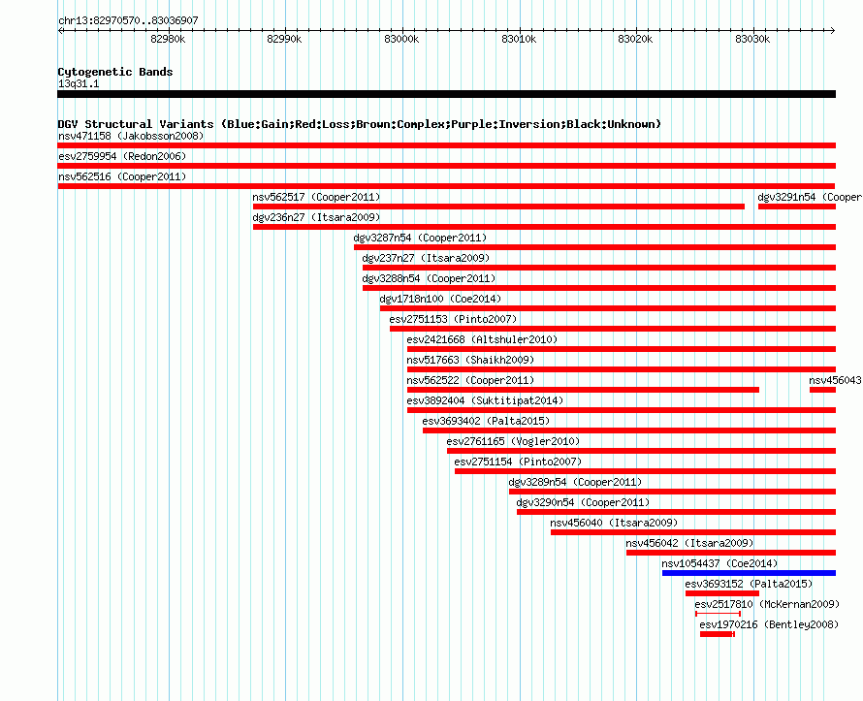
Task: Click the ruler's left arrowhead
Action: click(x=60, y=30)
